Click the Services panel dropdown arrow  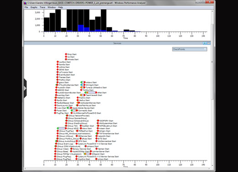coord(205,43)
